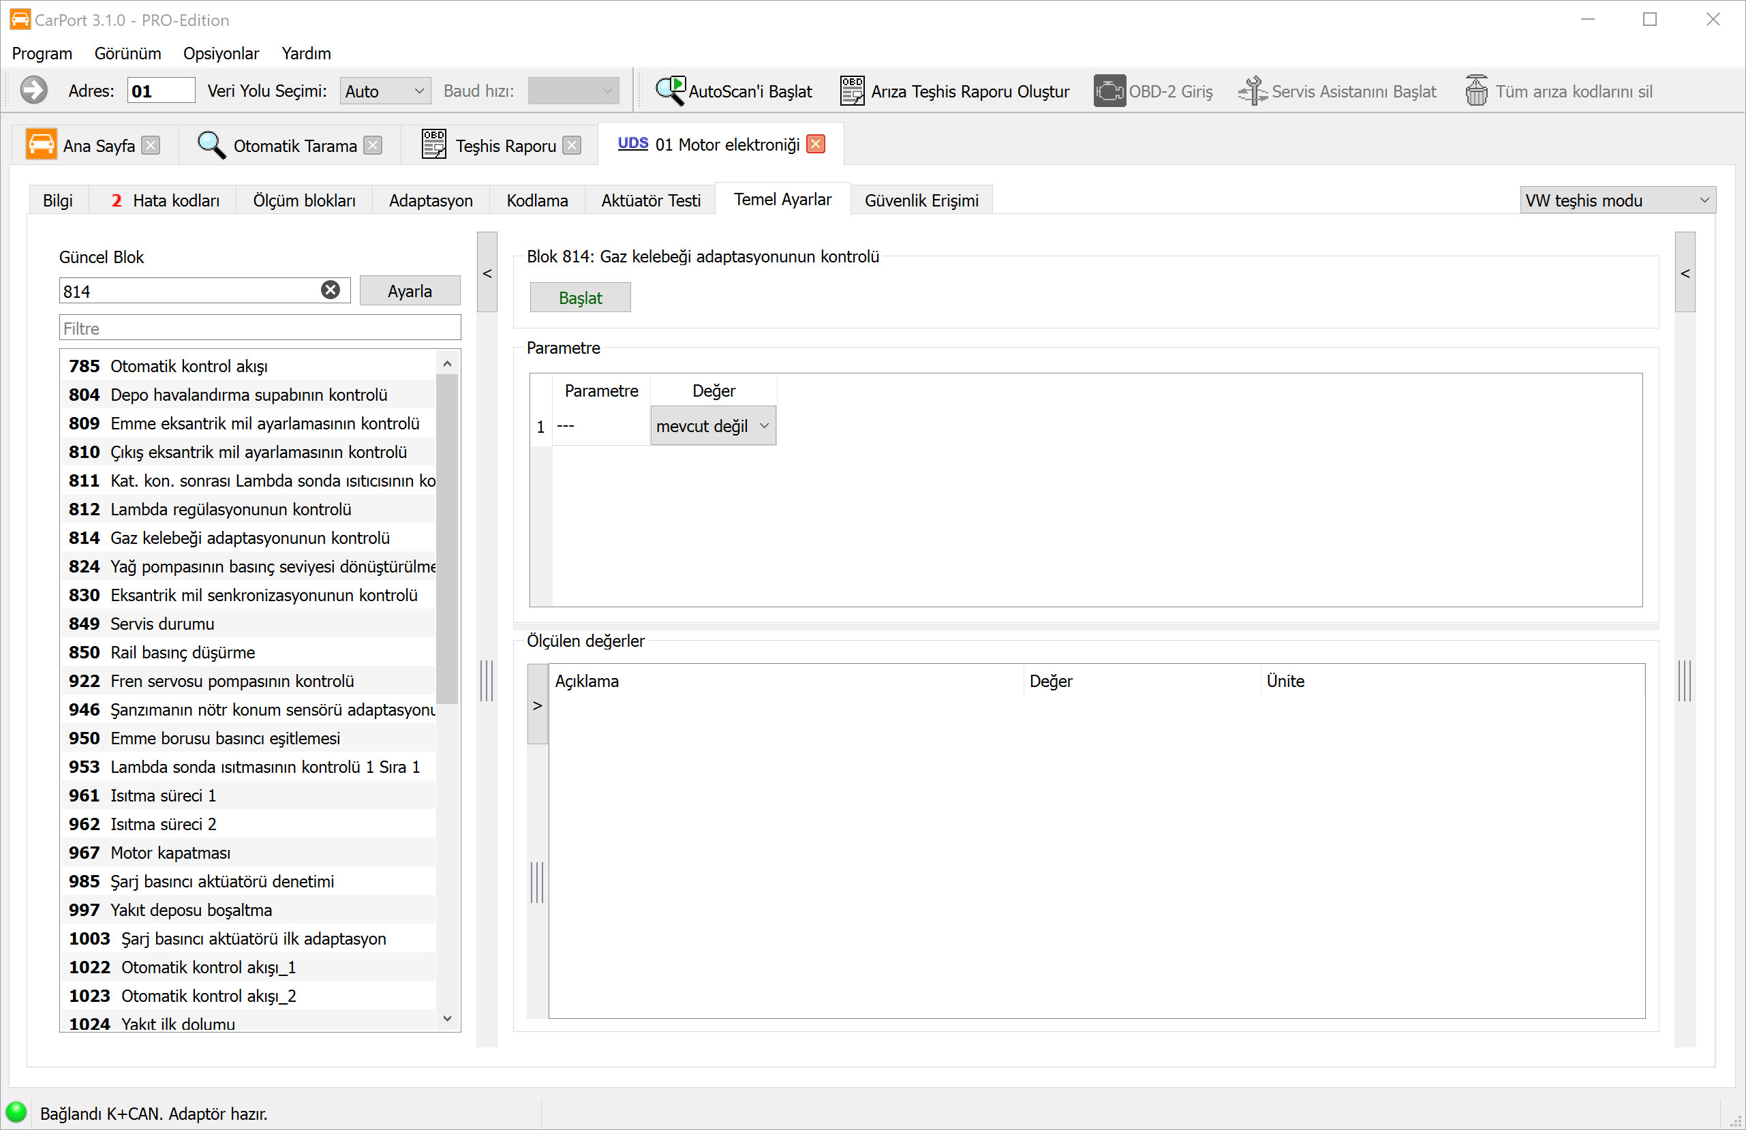Close the Otomatik Tarama tab
The height and width of the screenshot is (1130, 1746).
[x=373, y=146]
